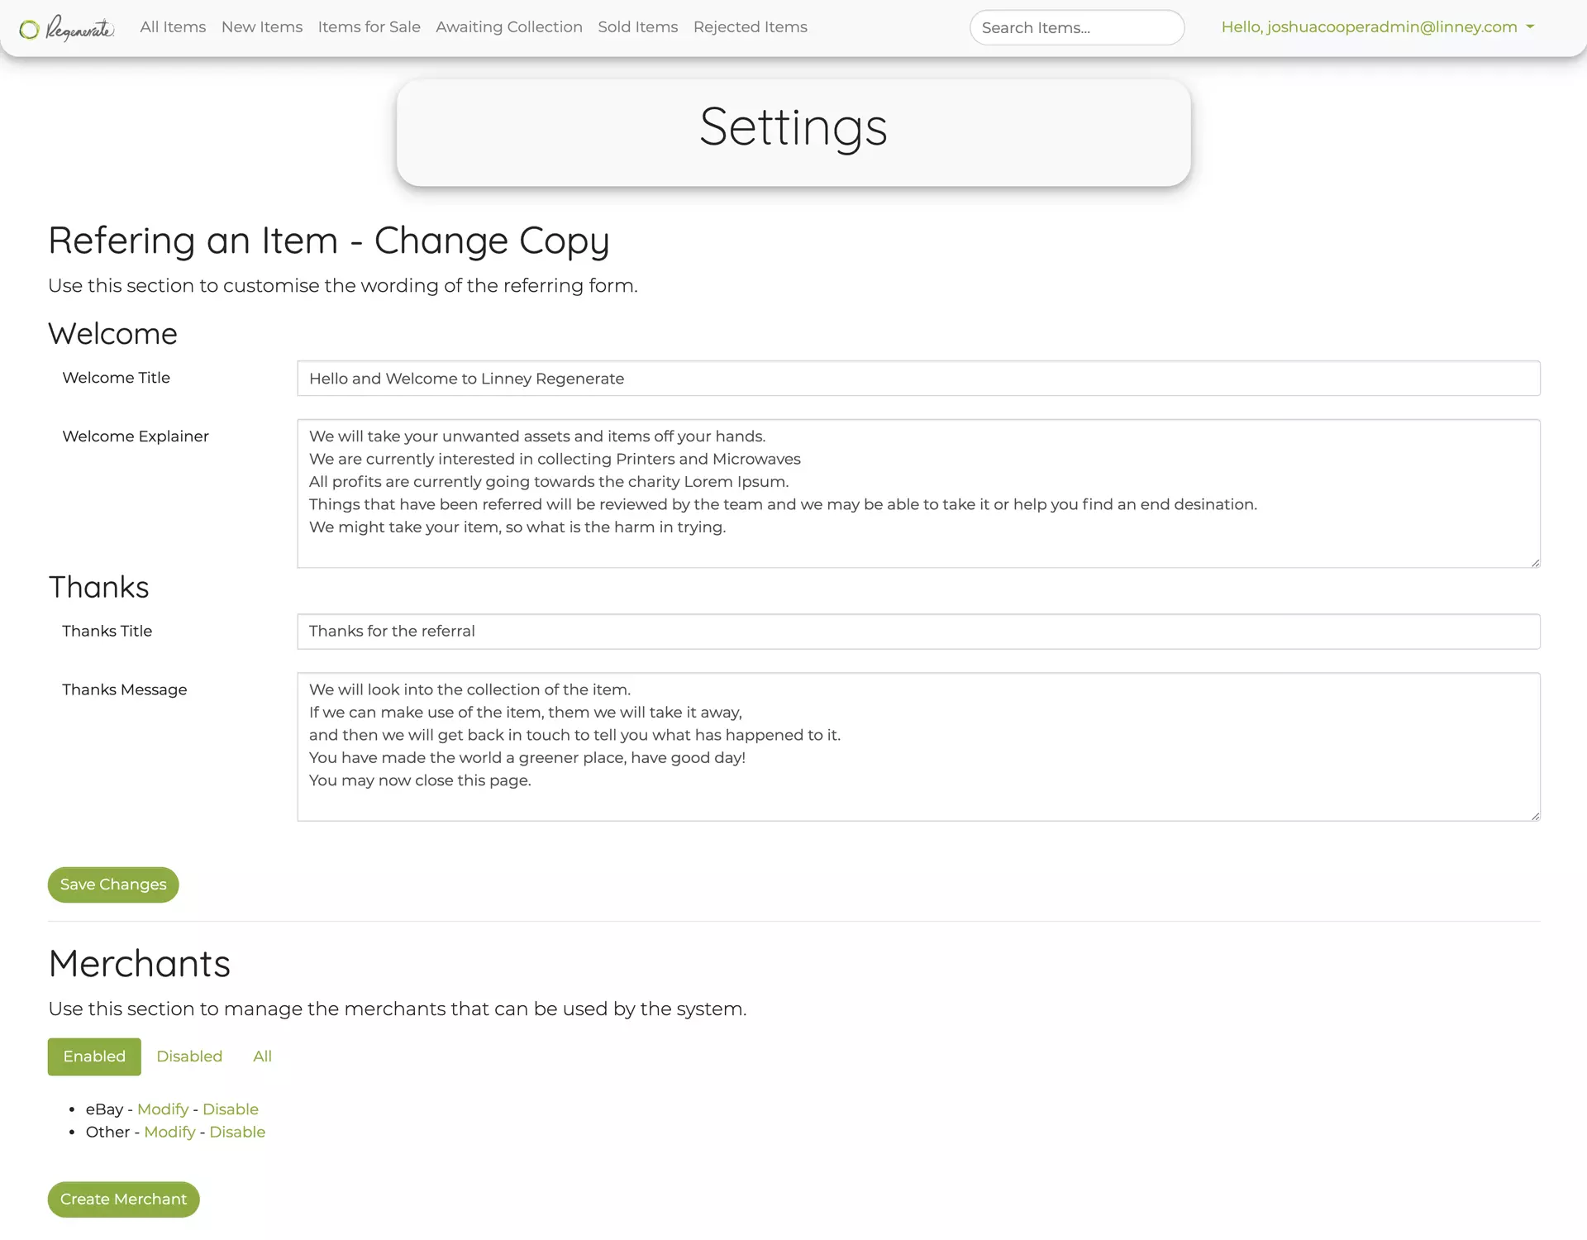Save Changes to the referral copy
1587x1240 pixels.
pos(112,884)
